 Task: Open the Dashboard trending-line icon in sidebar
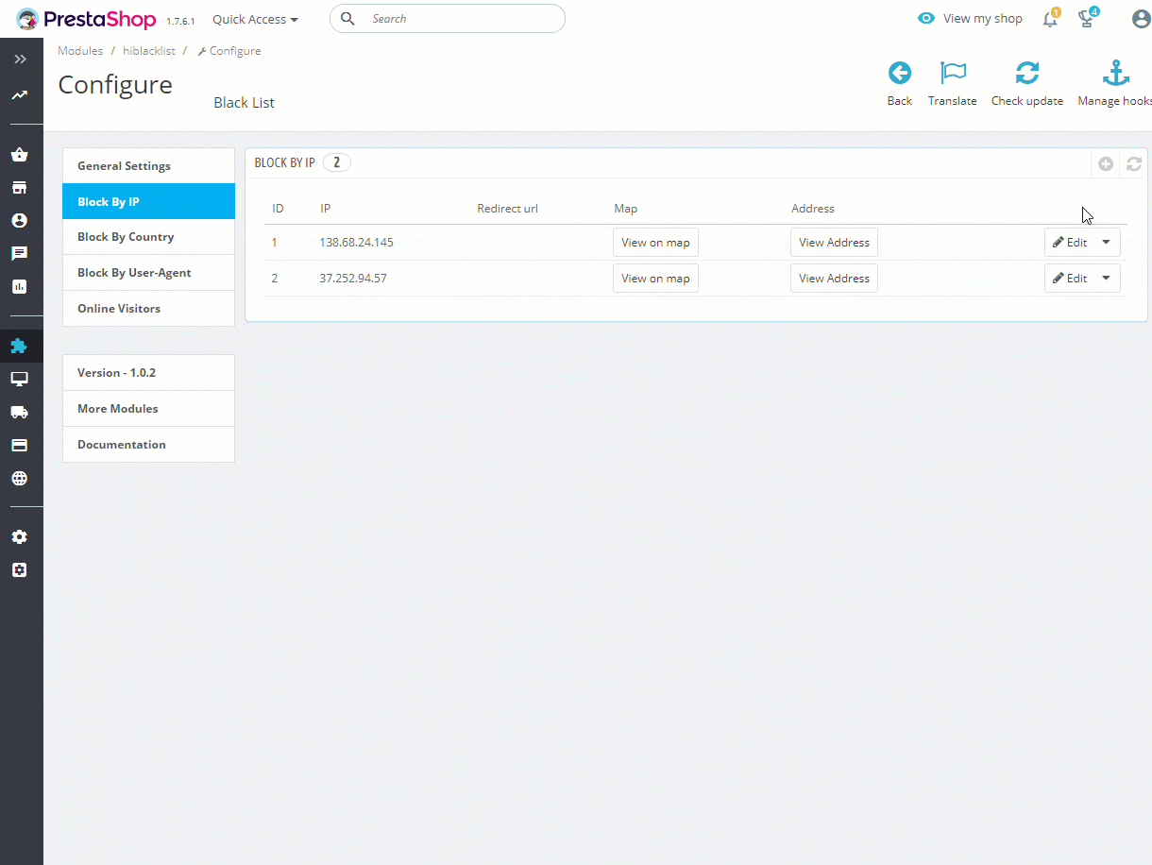(20, 95)
